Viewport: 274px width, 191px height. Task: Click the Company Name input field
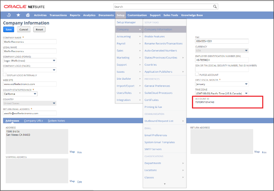30,42
